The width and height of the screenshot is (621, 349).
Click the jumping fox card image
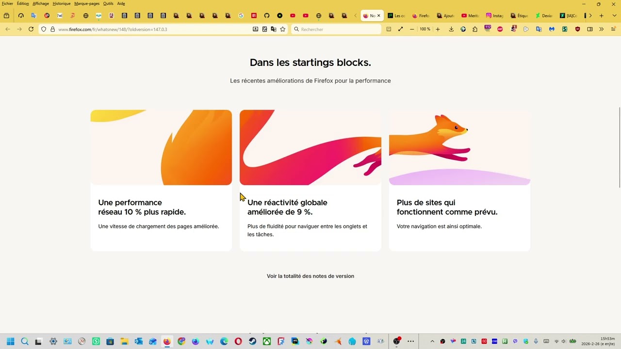[459, 147]
